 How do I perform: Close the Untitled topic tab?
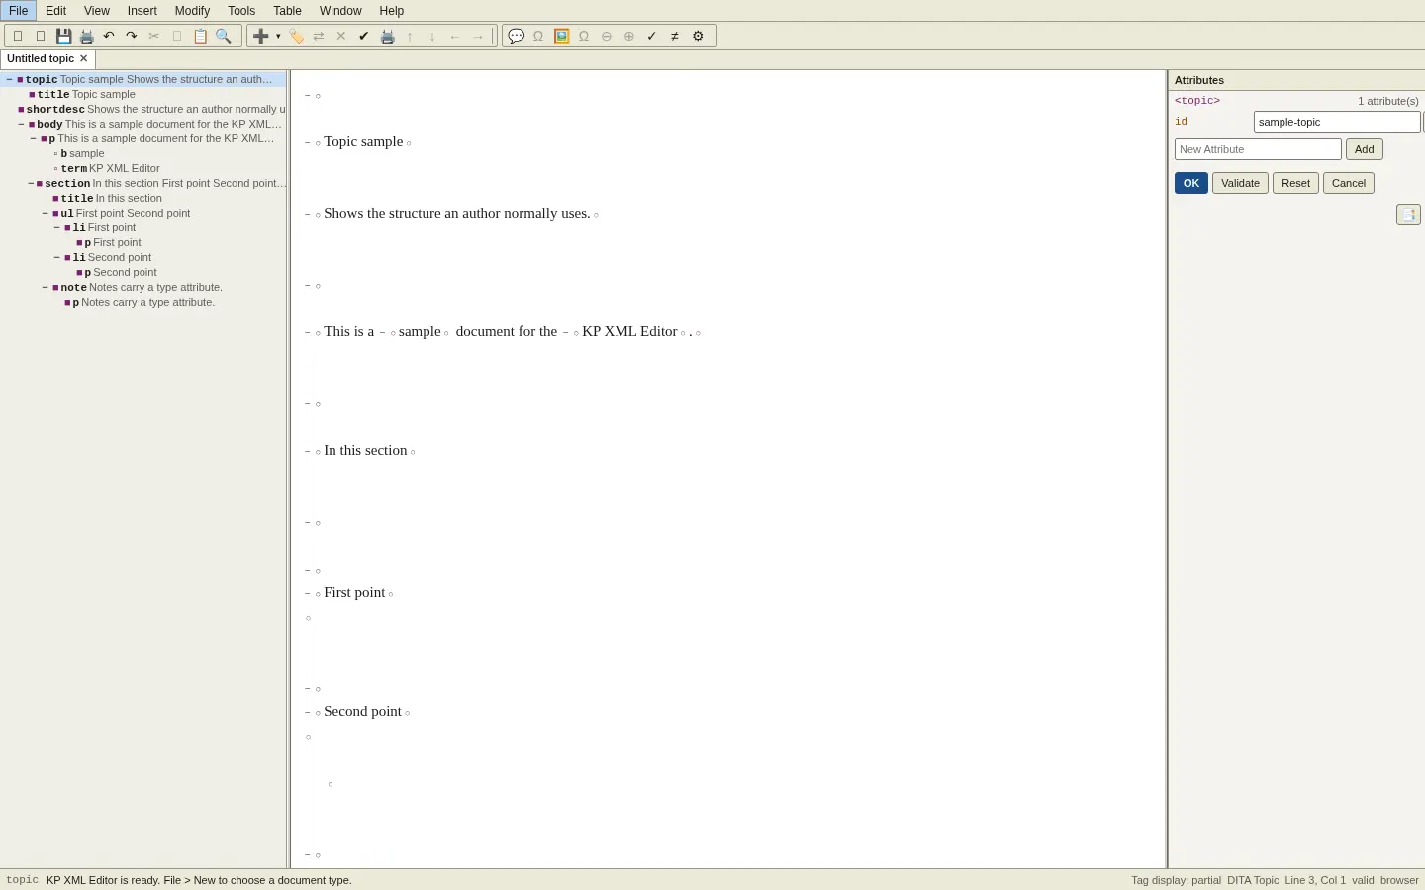point(84,59)
